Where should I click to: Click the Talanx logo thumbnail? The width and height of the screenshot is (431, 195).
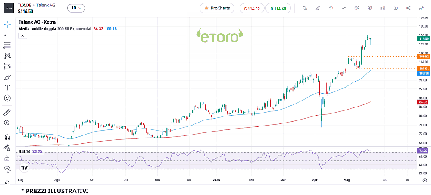(x=9, y=8)
